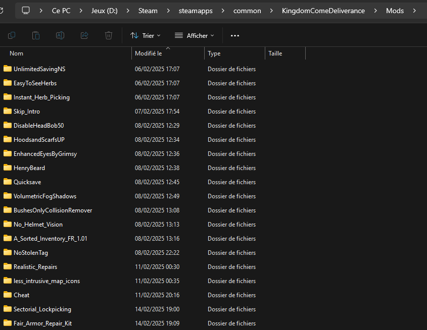Image resolution: width=427 pixels, height=330 pixels.
Task: Expand chevron after Mods breadcrumb
Action: tap(414, 11)
